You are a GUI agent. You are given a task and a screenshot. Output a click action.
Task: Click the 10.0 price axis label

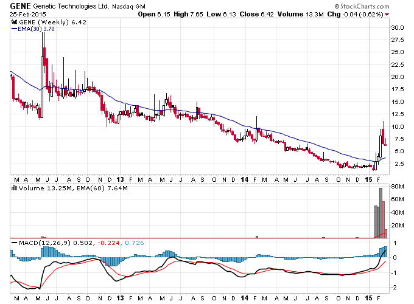(x=398, y=127)
